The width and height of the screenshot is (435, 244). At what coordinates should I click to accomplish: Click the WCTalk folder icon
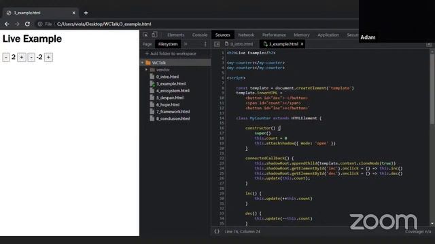click(x=148, y=63)
